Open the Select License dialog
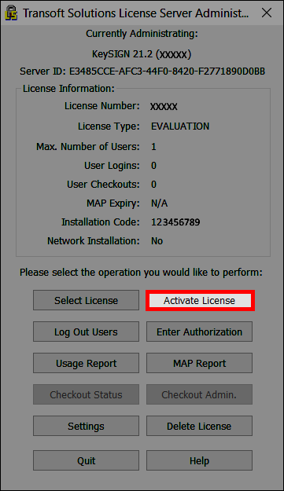Image resolution: width=284 pixels, height=491 pixels. (87, 300)
